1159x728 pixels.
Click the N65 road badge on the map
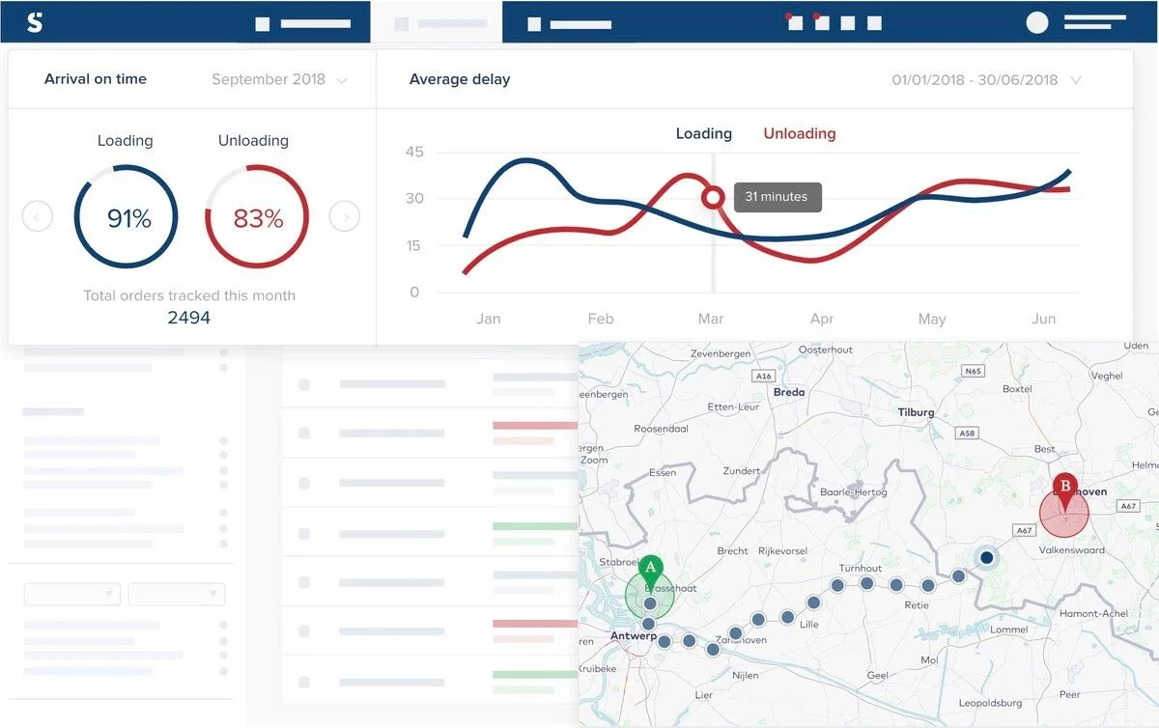(x=973, y=371)
